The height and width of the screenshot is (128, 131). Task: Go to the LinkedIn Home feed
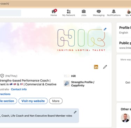click(x=54, y=13)
